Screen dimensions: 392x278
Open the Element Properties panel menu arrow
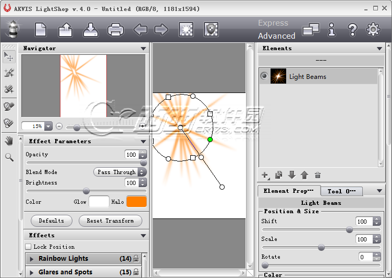click(379, 191)
